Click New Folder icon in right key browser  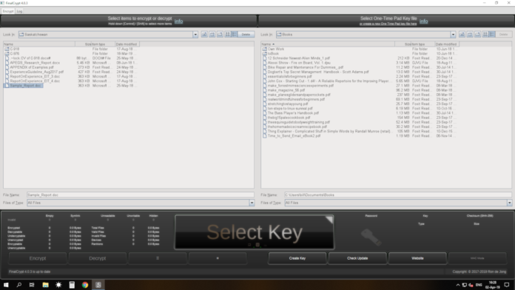click(477, 35)
